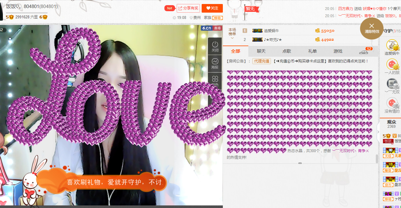Click the 国公 rank badge
Screen dimensions: 401x208
click(257, 40)
